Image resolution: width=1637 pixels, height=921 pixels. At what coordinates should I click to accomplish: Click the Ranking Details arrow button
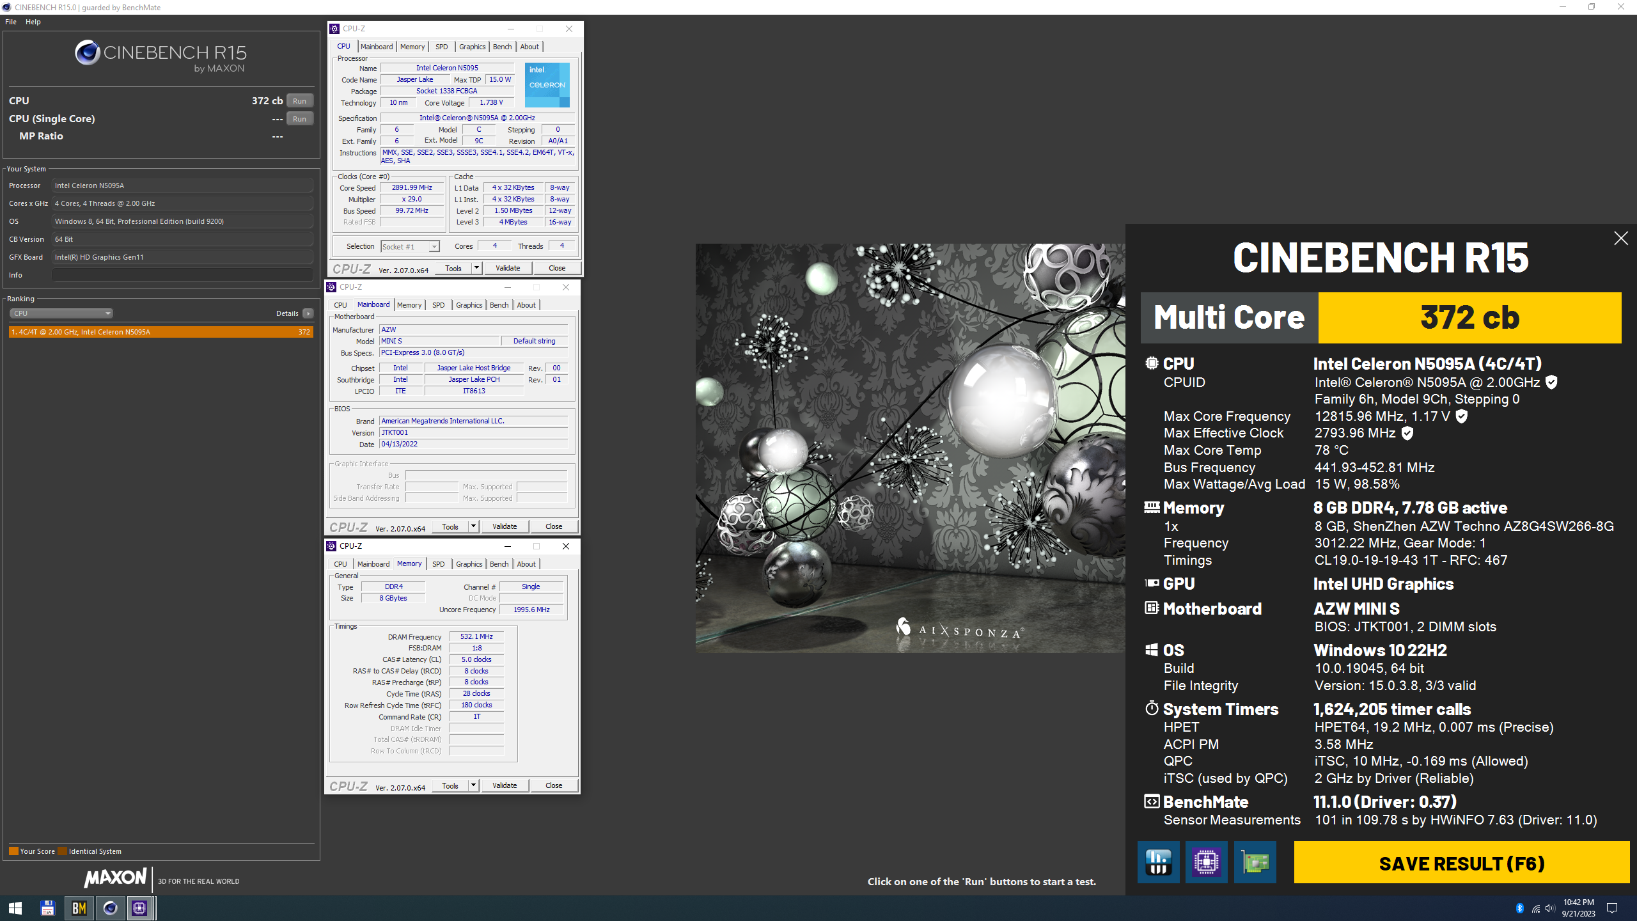(308, 313)
